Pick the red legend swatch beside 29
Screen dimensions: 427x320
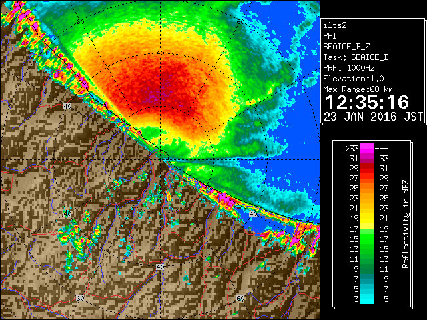coord(367,169)
